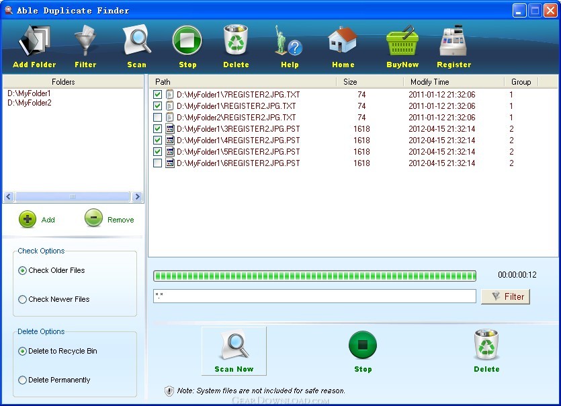Open the Register cash register icon
This screenshot has height=406, width=561.
tap(454, 40)
